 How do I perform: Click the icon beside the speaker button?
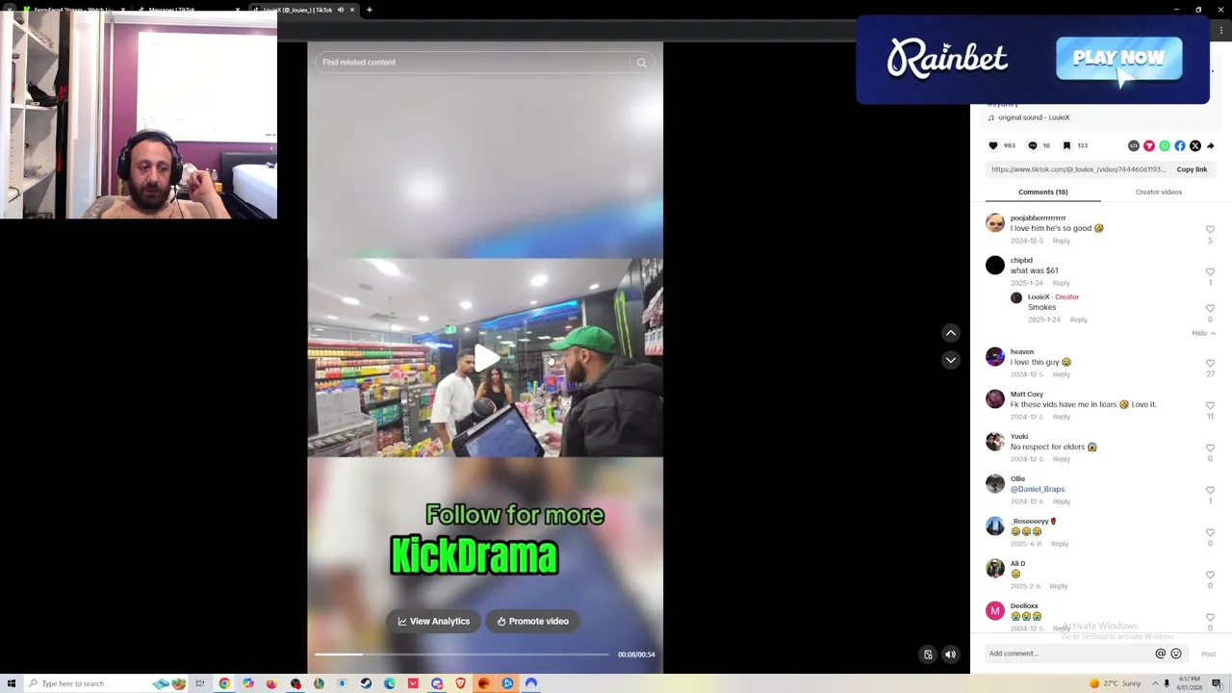928,654
